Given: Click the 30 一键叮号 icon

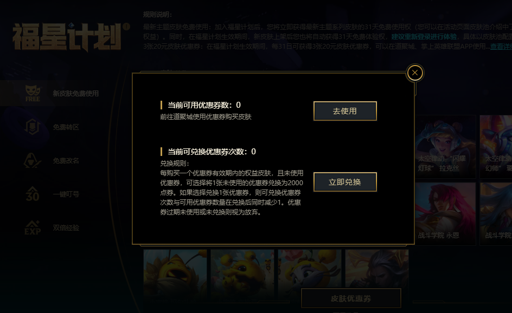Looking at the screenshot, I should (33, 194).
